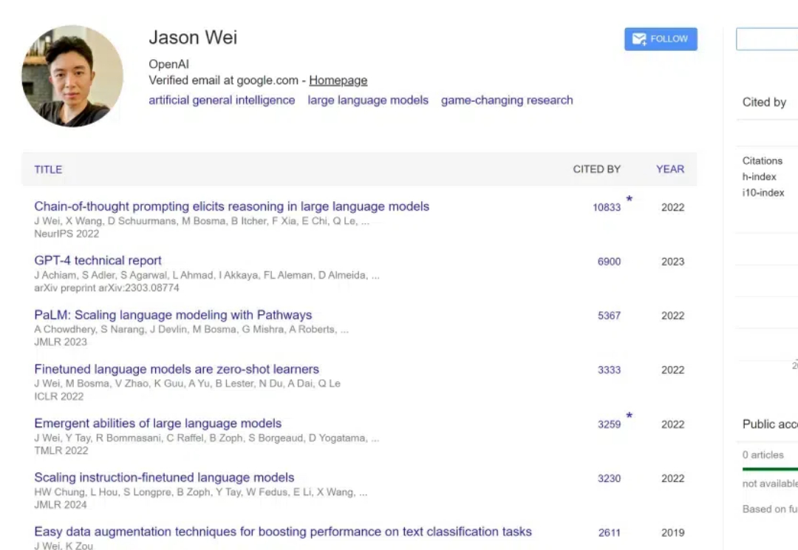View the 5367 citations for PaLM
This screenshot has width=798, height=550.
609,316
